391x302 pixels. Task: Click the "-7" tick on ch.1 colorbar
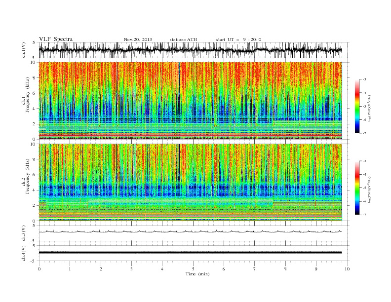click(364, 133)
